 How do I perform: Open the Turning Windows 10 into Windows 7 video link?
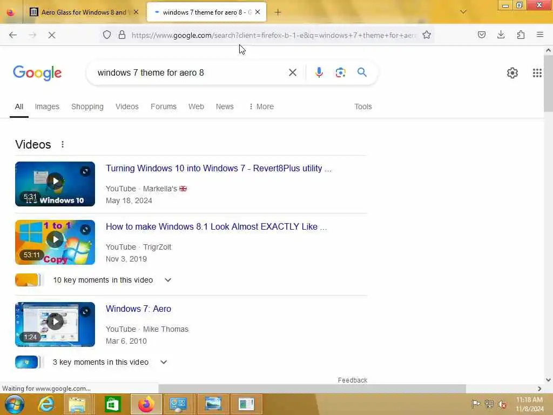click(219, 169)
